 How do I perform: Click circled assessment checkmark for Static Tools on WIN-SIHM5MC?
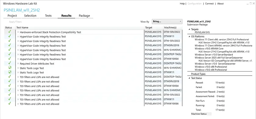coord(10,68)
